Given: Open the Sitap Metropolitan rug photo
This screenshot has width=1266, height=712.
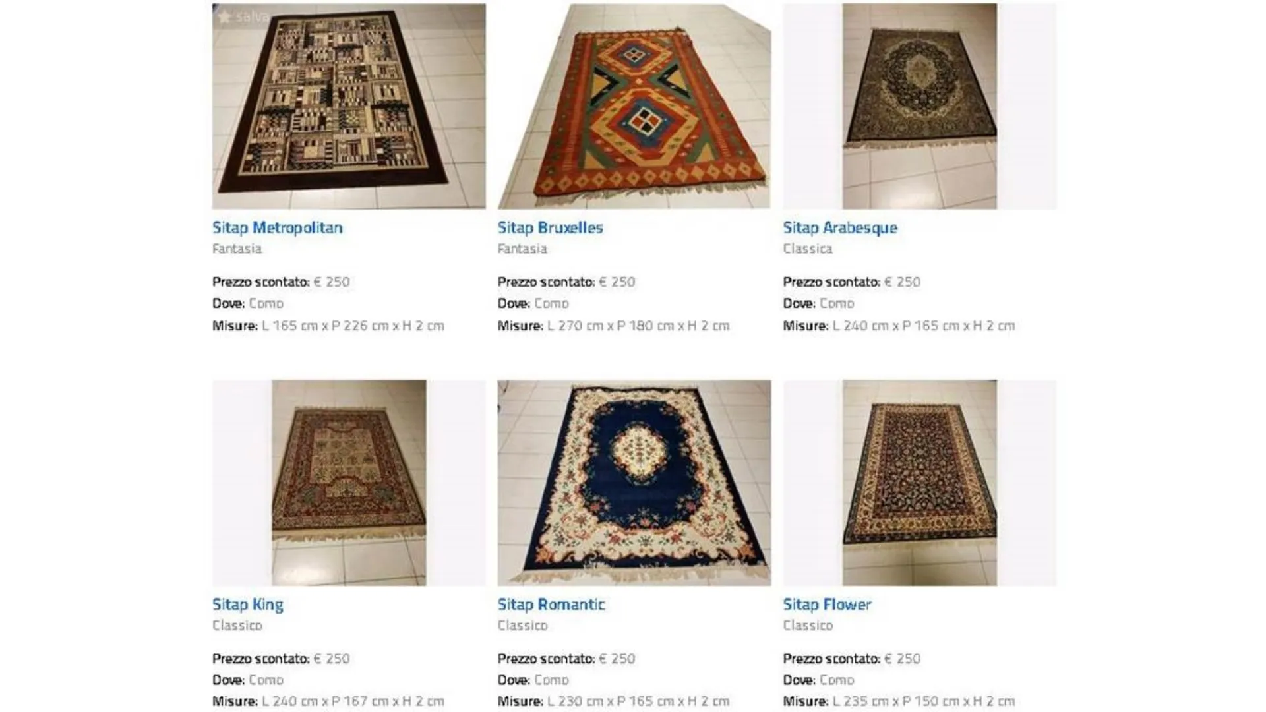Looking at the screenshot, I should click(x=349, y=106).
